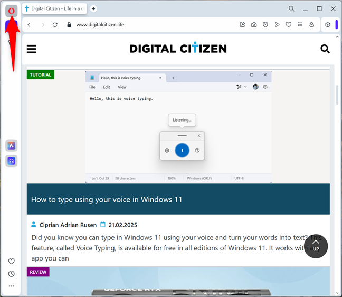Click the Digital Citizen site logo

[178, 48]
